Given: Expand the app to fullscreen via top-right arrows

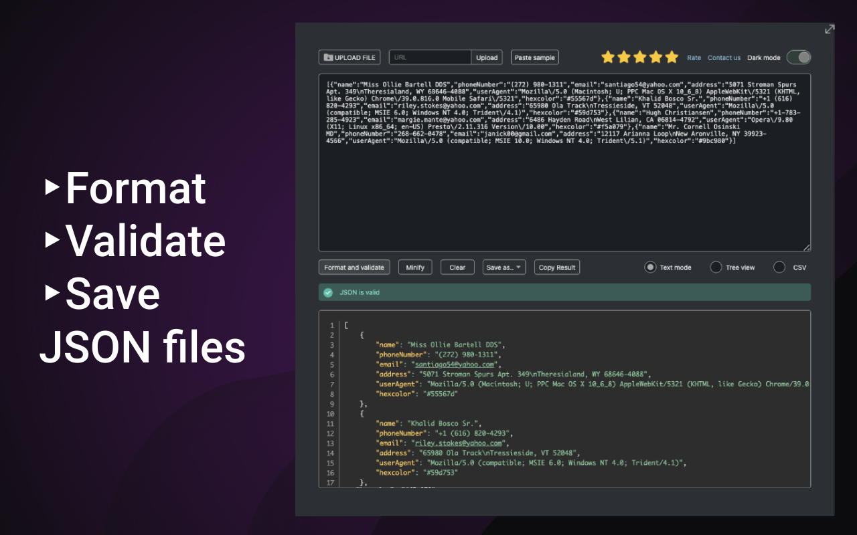Looking at the screenshot, I should coord(829,29).
